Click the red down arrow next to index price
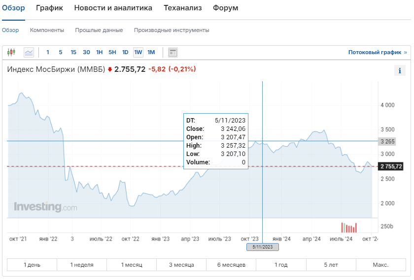This screenshot has width=414, height=280. coord(110,69)
